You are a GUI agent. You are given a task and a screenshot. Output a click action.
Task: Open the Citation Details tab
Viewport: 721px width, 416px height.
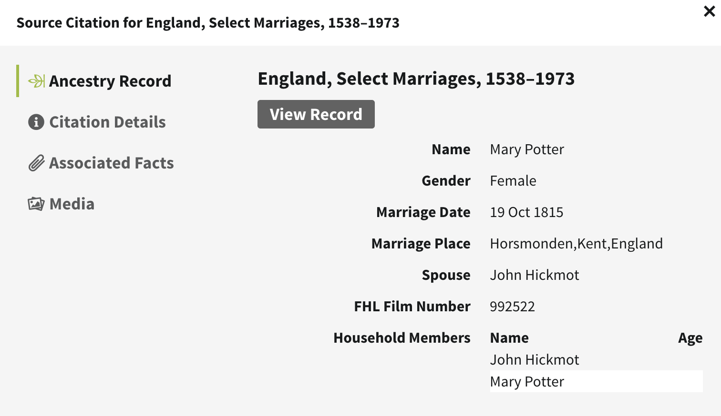tap(107, 122)
